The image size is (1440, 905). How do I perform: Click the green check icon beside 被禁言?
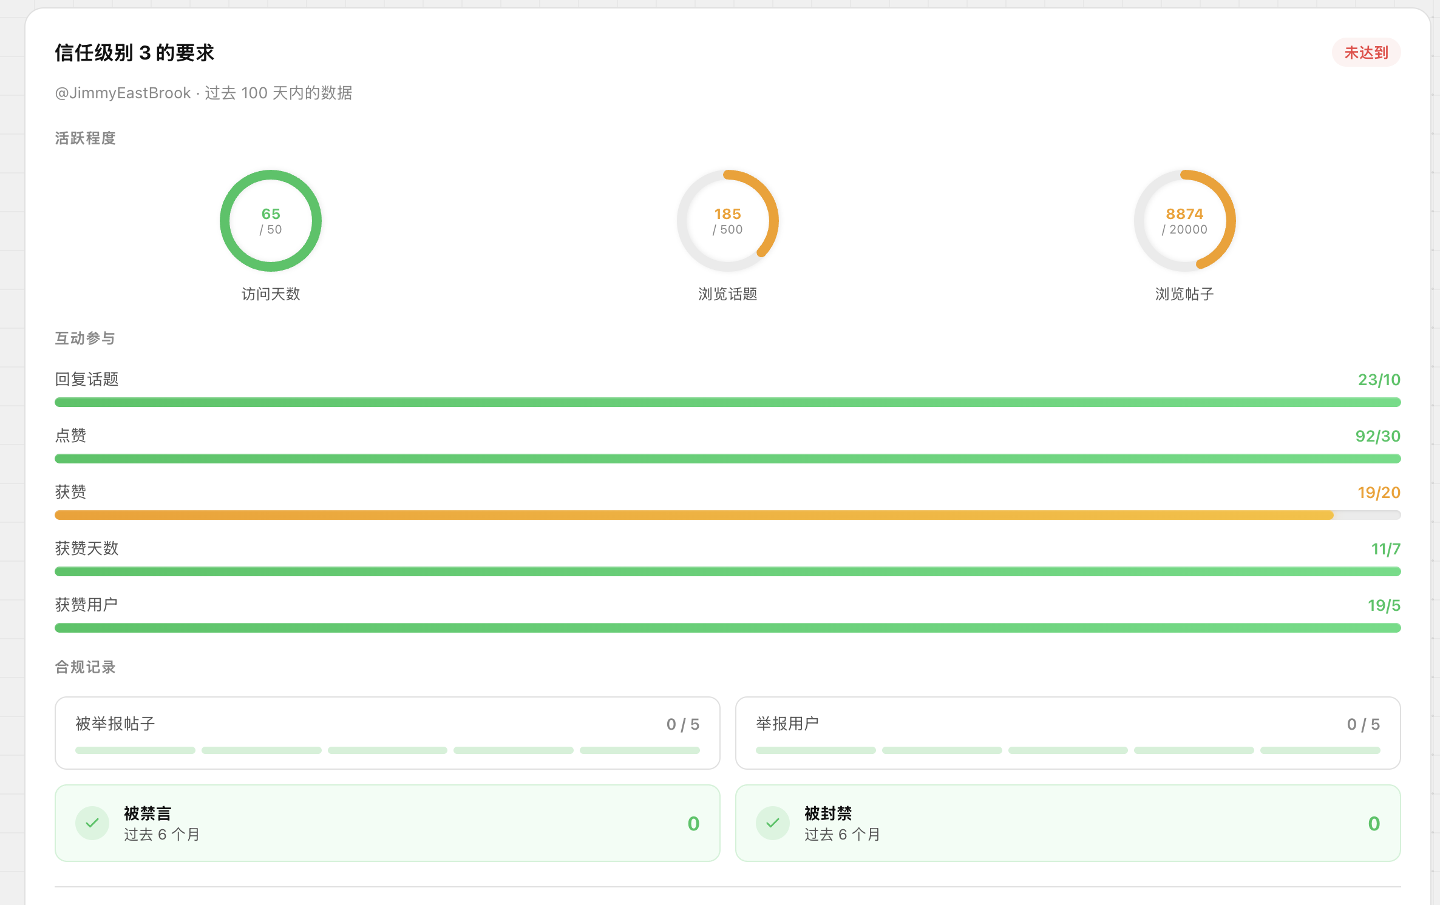pyautogui.click(x=92, y=823)
